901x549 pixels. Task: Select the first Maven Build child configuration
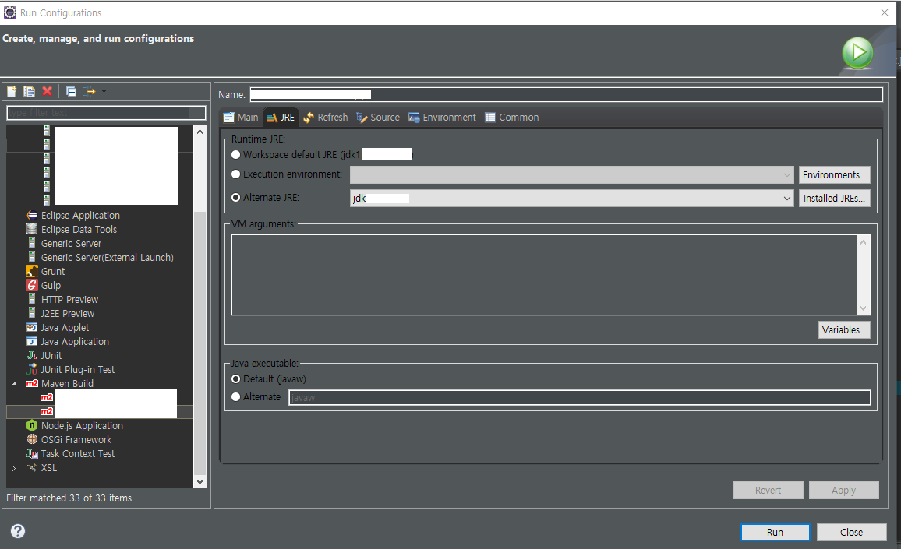109,397
